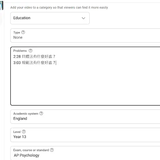The width and height of the screenshot is (160, 160).
Task: Open the Level help question mark icon
Action: tap(24, 131)
